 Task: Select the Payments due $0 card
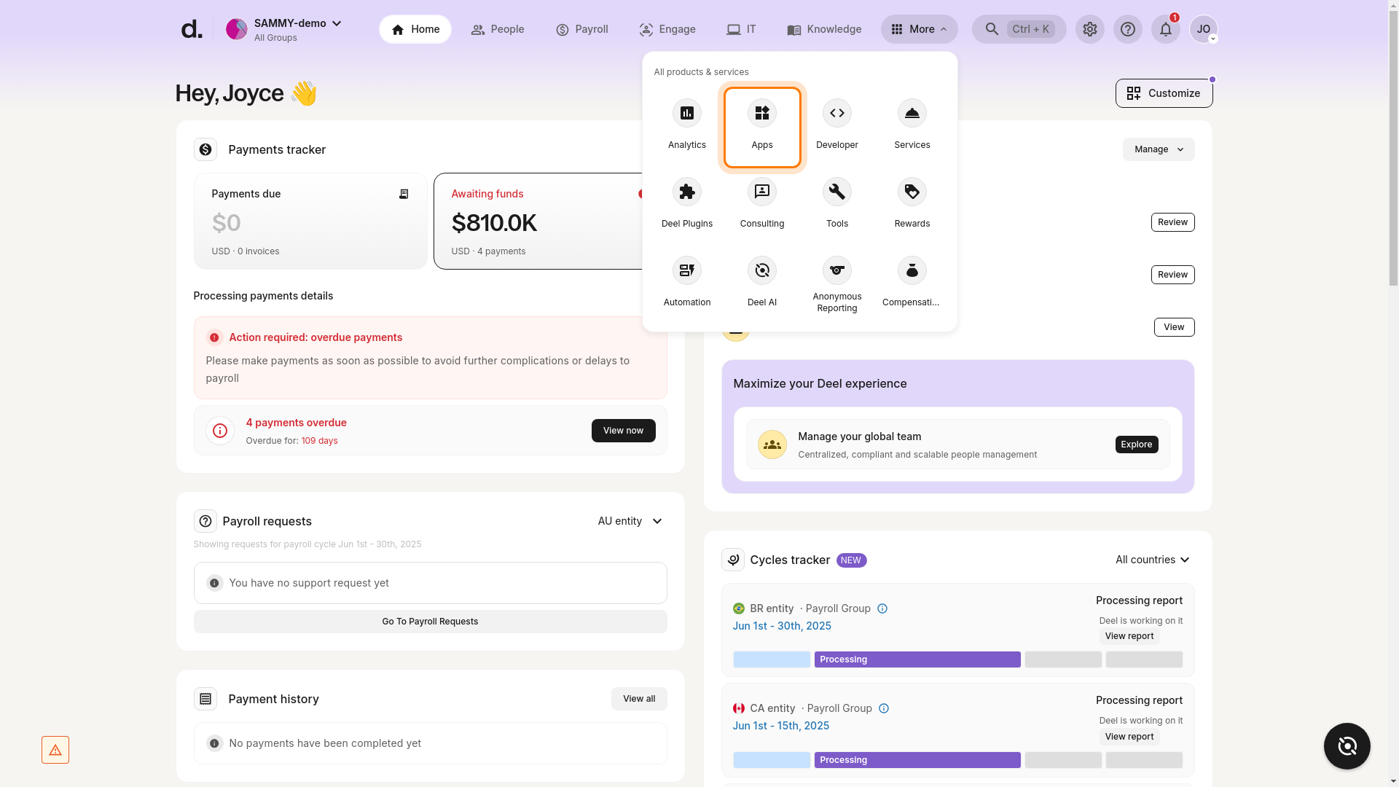tap(310, 221)
